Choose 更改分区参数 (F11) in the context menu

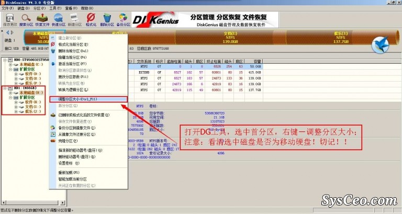pos(88,76)
